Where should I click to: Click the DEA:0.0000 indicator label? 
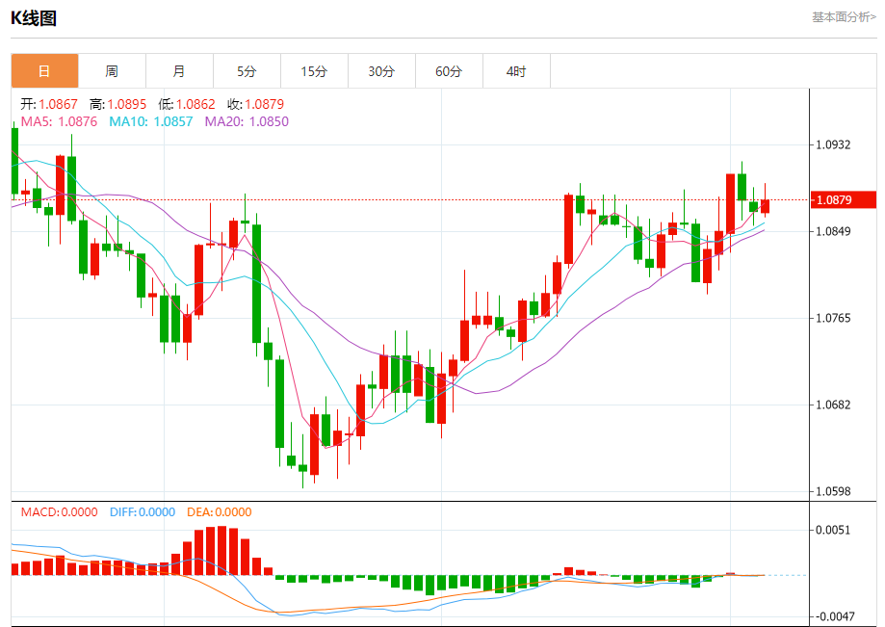(x=219, y=512)
